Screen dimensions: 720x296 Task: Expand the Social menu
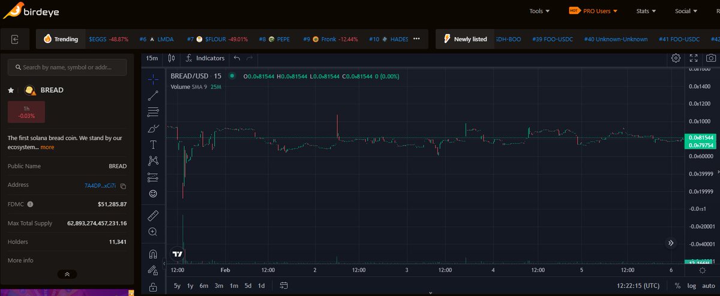(686, 11)
